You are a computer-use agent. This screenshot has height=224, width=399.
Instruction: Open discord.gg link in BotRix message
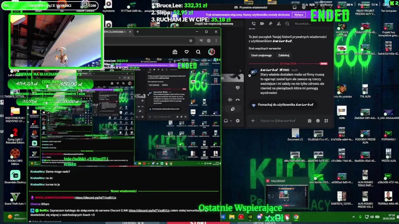pyautogui.click(x=149, y=211)
